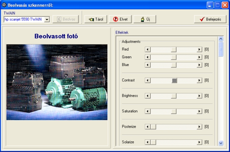
Task: Click the disabled Beolvas scan button
Action: [x=66, y=19]
